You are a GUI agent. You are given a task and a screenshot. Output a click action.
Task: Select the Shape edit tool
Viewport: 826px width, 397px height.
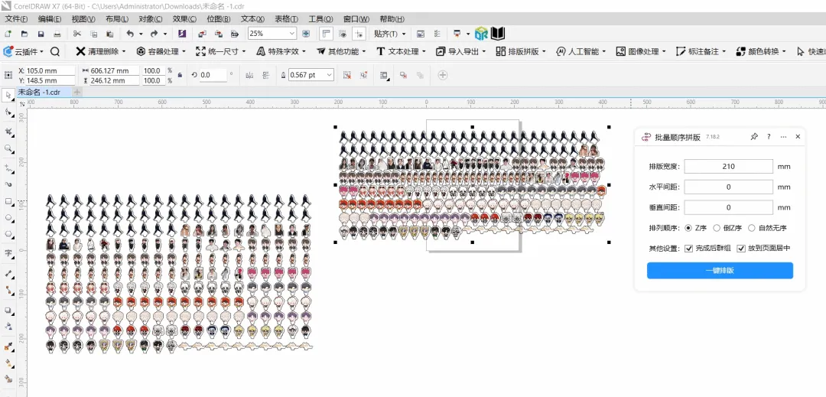click(x=8, y=112)
